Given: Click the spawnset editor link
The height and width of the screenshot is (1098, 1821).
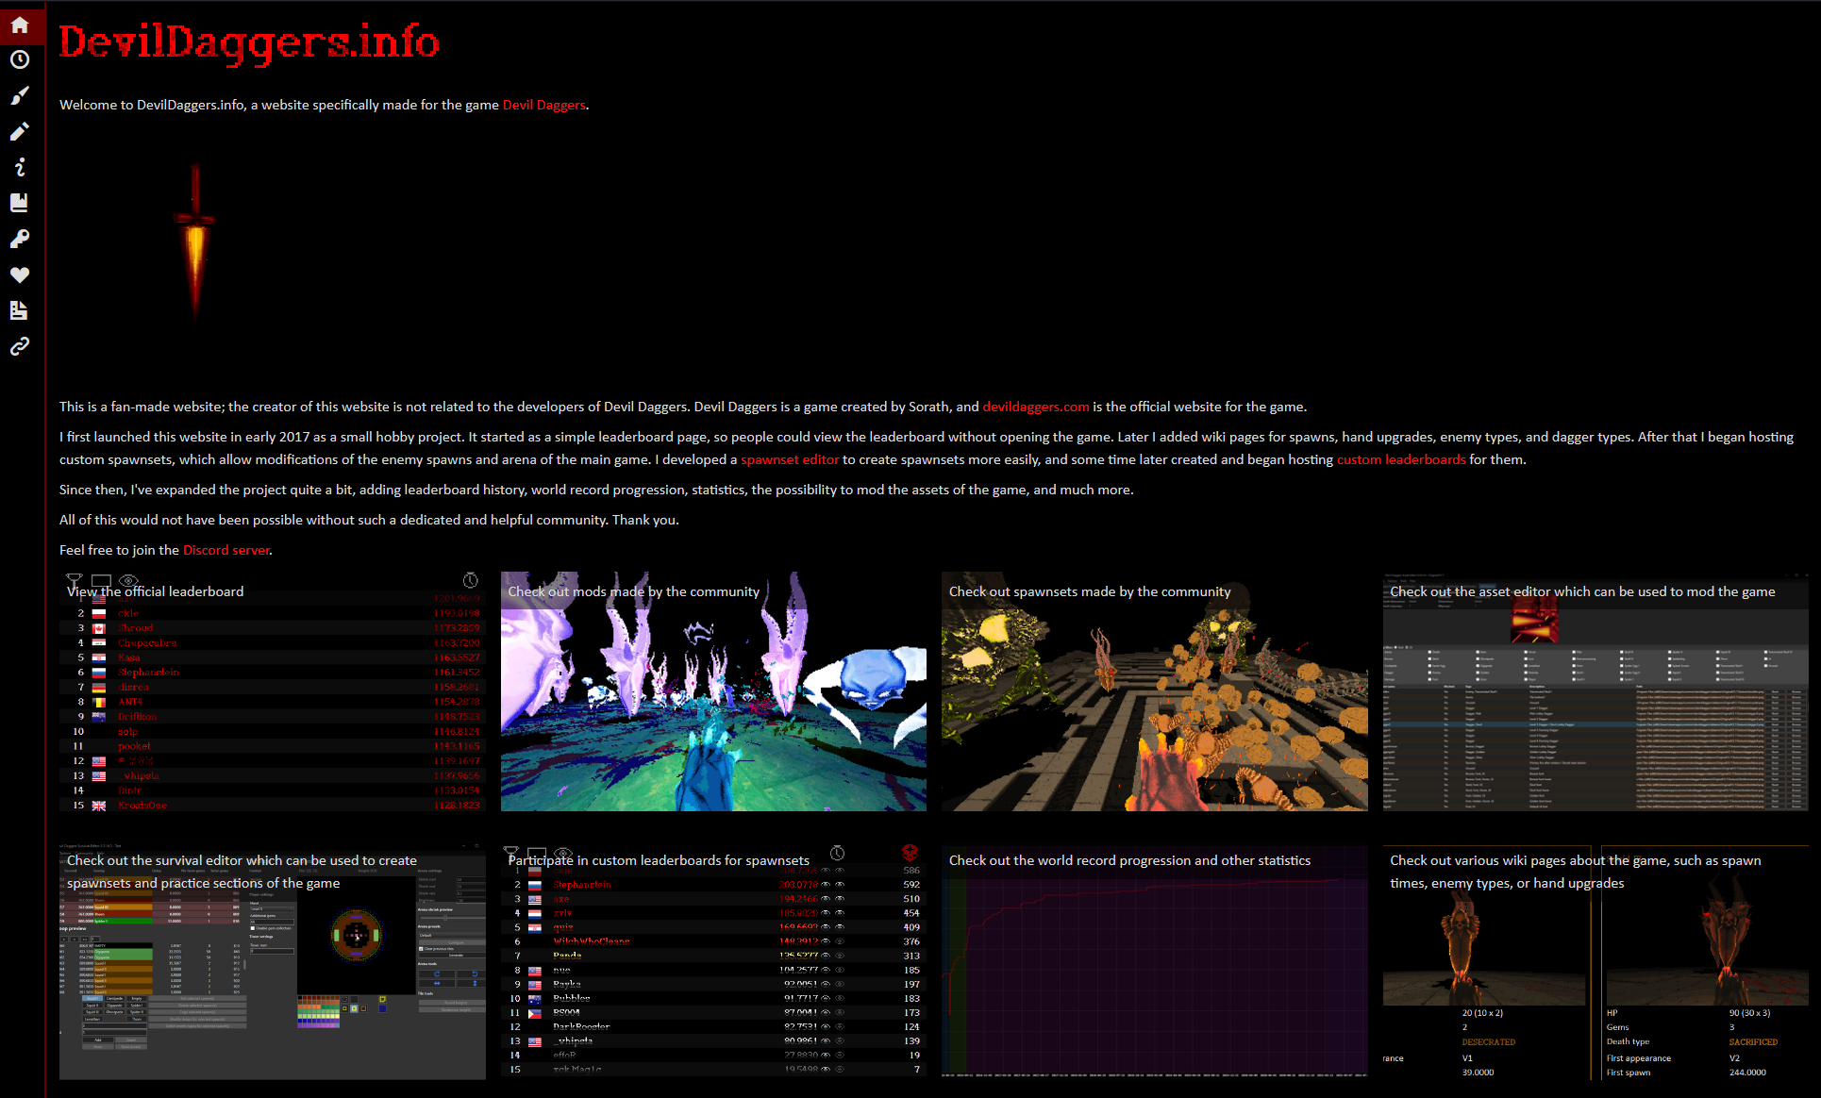Looking at the screenshot, I should [789, 459].
